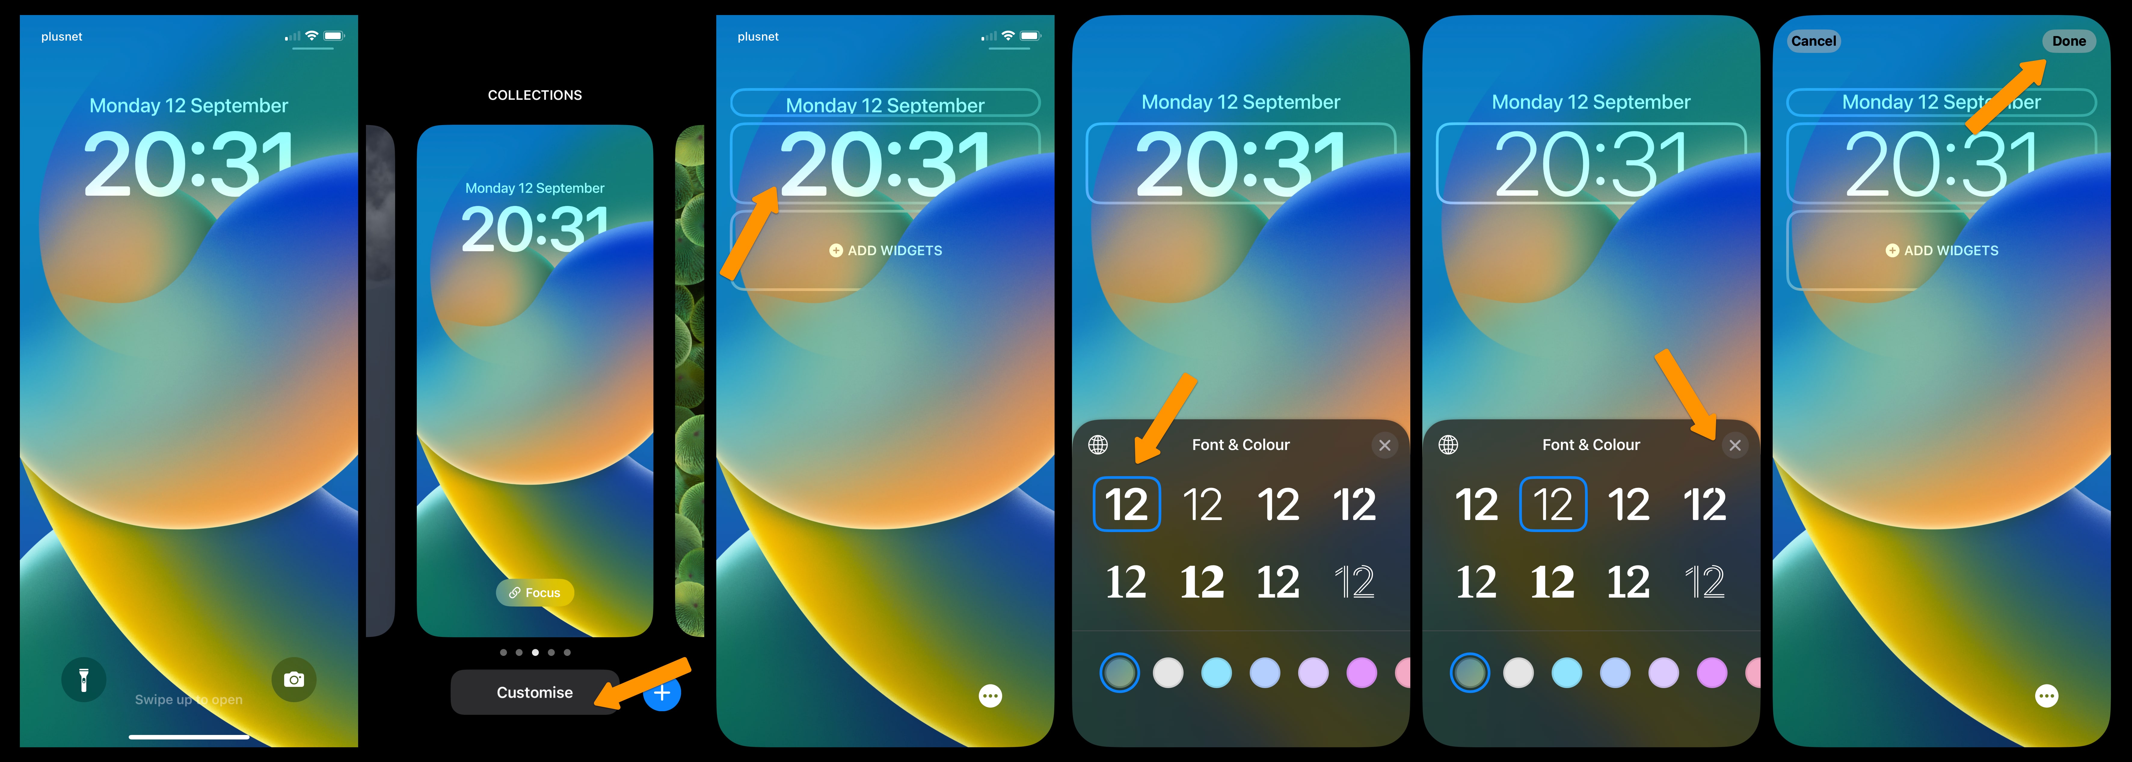Select the bold rounded font style for 12

[x=1127, y=504]
